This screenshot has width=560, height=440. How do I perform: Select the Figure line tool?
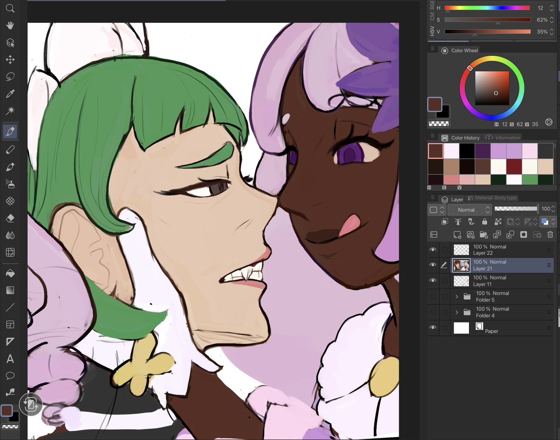(x=10, y=307)
